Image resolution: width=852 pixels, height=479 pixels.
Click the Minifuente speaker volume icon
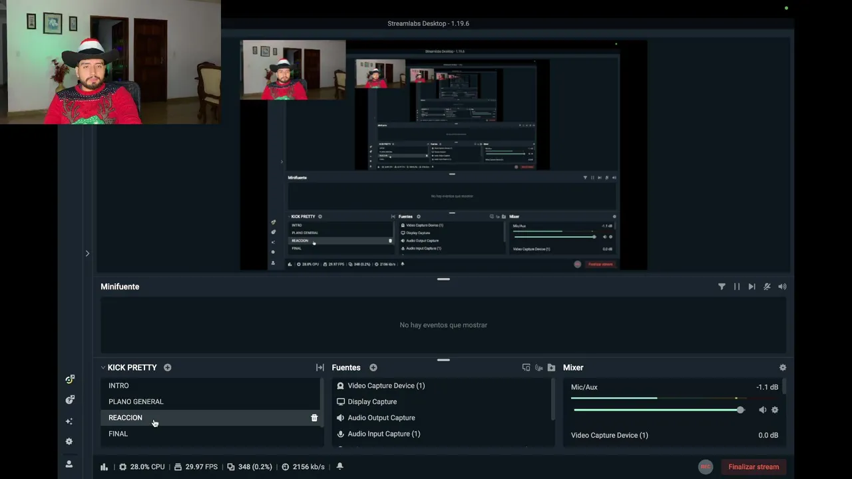782,287
